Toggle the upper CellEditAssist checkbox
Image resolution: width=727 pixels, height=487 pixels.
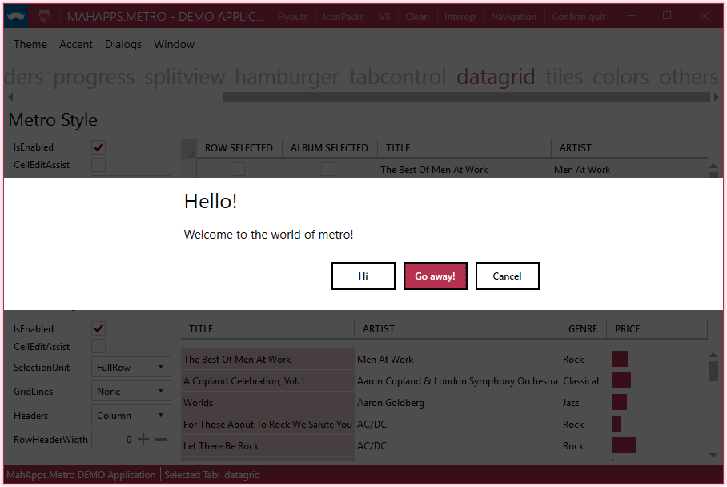(x=98, y=165)
